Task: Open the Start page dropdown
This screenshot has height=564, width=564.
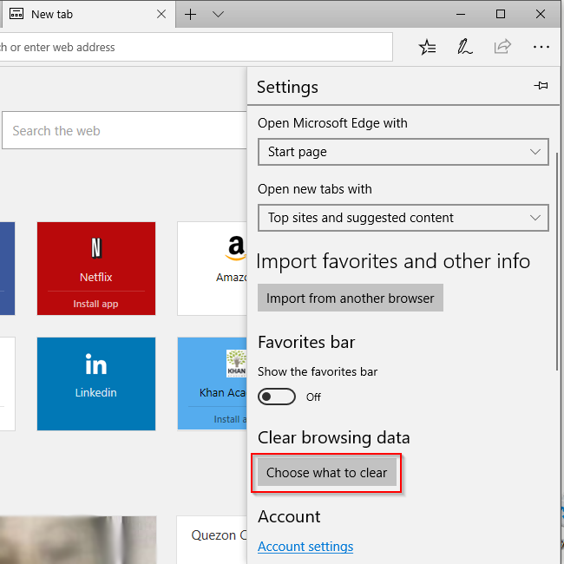Action: 403,152
